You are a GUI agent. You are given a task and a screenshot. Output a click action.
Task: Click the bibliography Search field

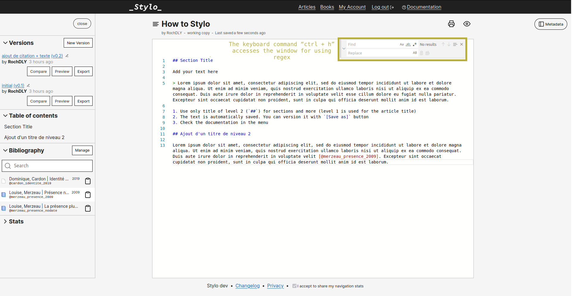click(47, 166)
